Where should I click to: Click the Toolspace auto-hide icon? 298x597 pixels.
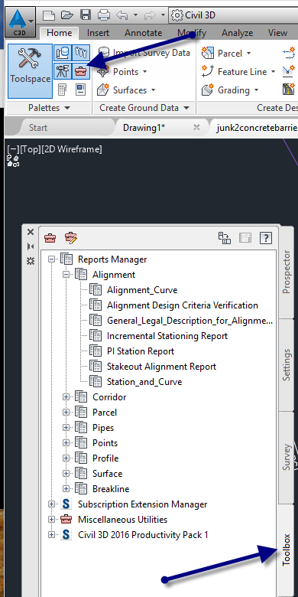[31, 246]
